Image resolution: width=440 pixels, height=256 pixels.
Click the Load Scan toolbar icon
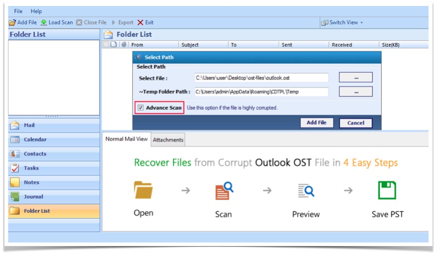(44, 22)
